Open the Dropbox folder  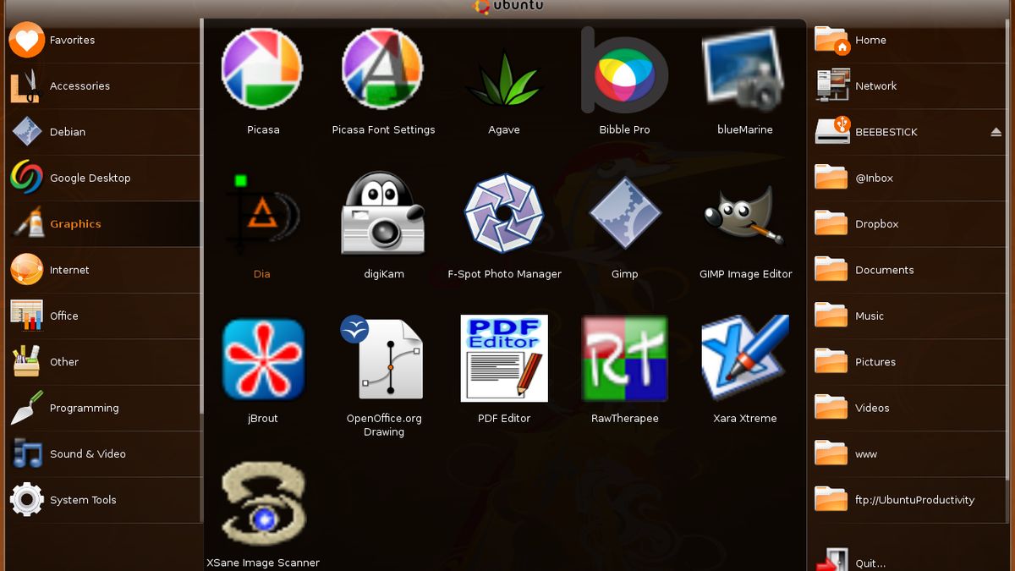[878, 223]
